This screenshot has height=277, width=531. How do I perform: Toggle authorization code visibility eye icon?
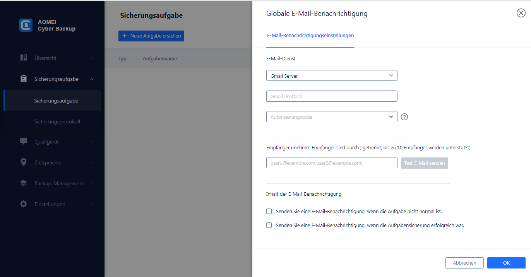pos(391,117)
